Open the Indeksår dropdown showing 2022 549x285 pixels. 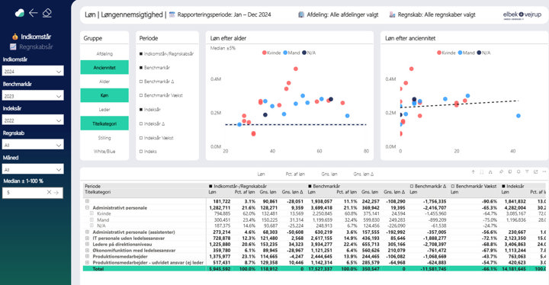pyautogui.click(x=33, y=120)
